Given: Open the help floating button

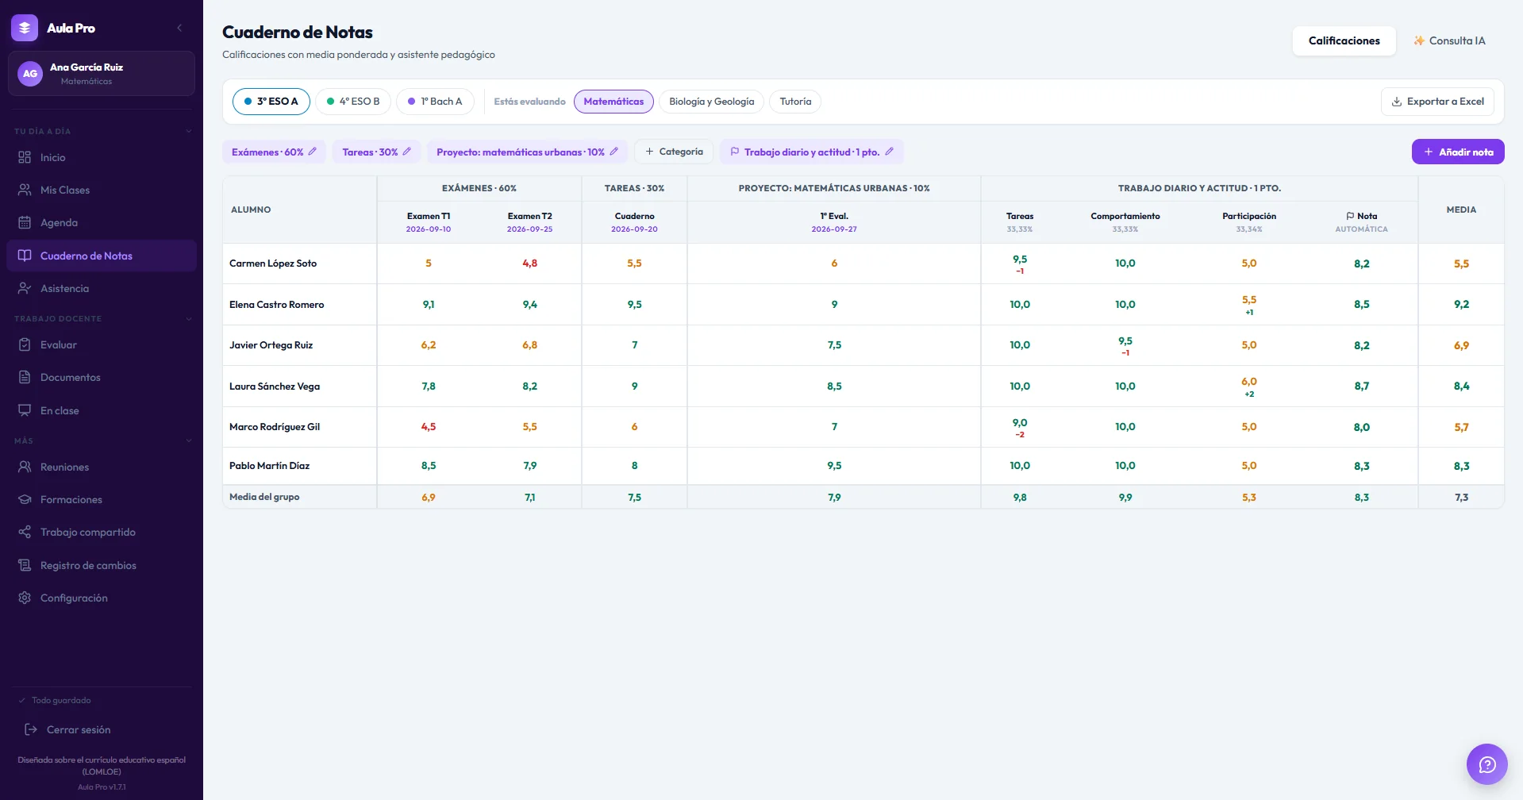Looking at the screenshot, I should (x=1486, y=764).
